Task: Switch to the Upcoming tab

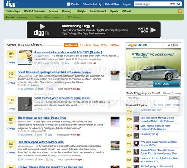Action: [x=22, y=17]
